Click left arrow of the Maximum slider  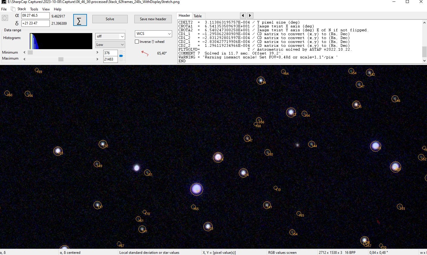click(x=24, y=59)
